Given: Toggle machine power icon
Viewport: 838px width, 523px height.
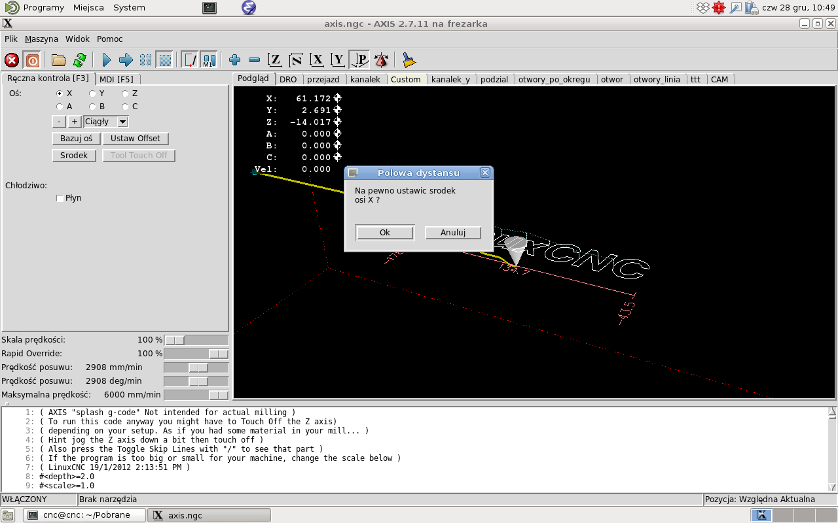Looking at the screenshot, I should click(x=32, y=60).
